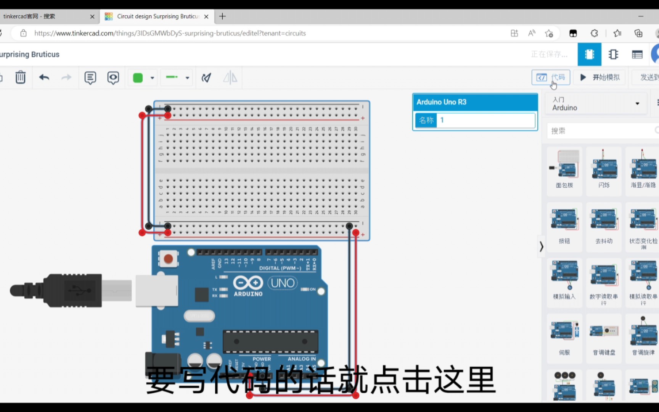
Task: Click the 发送到 button
Action: point(645,77)
